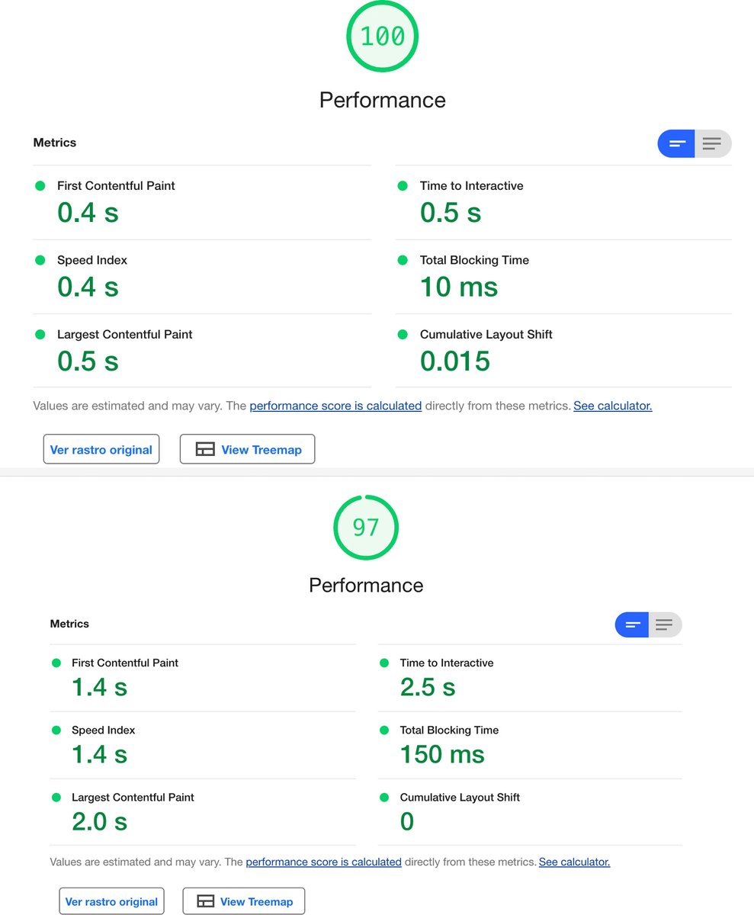Follow 'See calculator.' link in score-97 report
The height and width of the screenshot is (915, 754).
575,862
